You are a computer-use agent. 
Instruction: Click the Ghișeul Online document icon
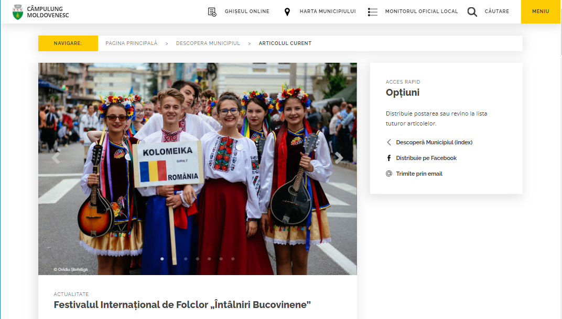(x=212, y=12)
